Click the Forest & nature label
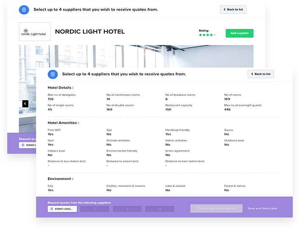Viewport: 300px width, 229px height. (235, 186)
